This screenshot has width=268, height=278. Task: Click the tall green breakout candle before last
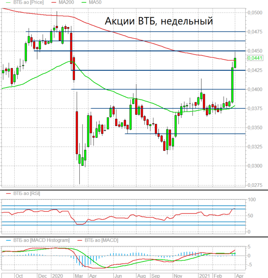tap(232, 85)
